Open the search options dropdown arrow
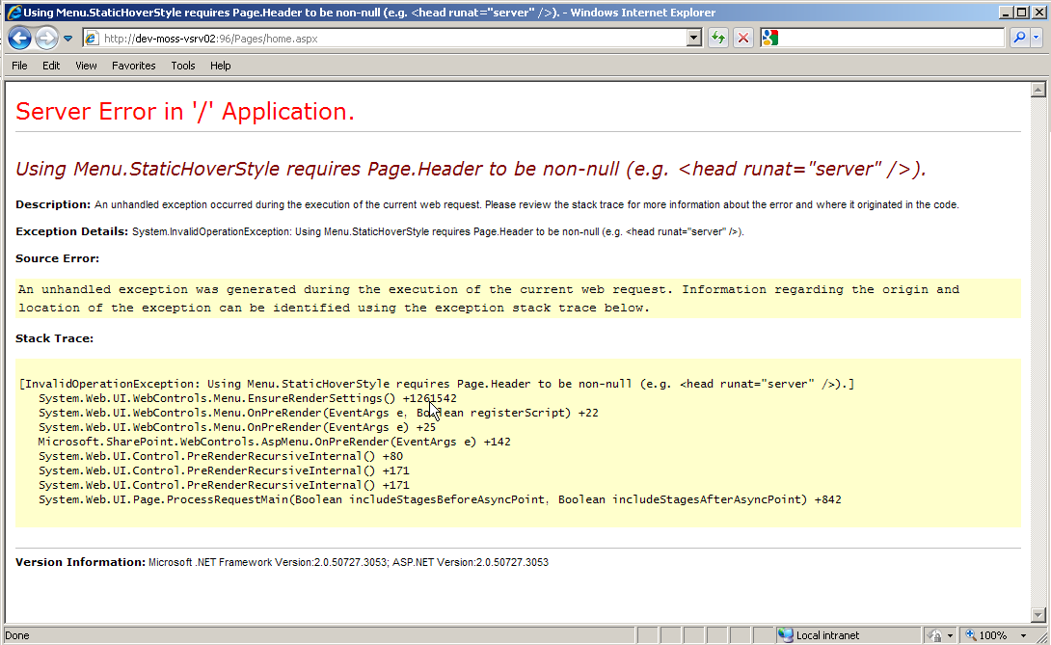The height and width of the screenshot is (645, 1051). pos(1037,39)
